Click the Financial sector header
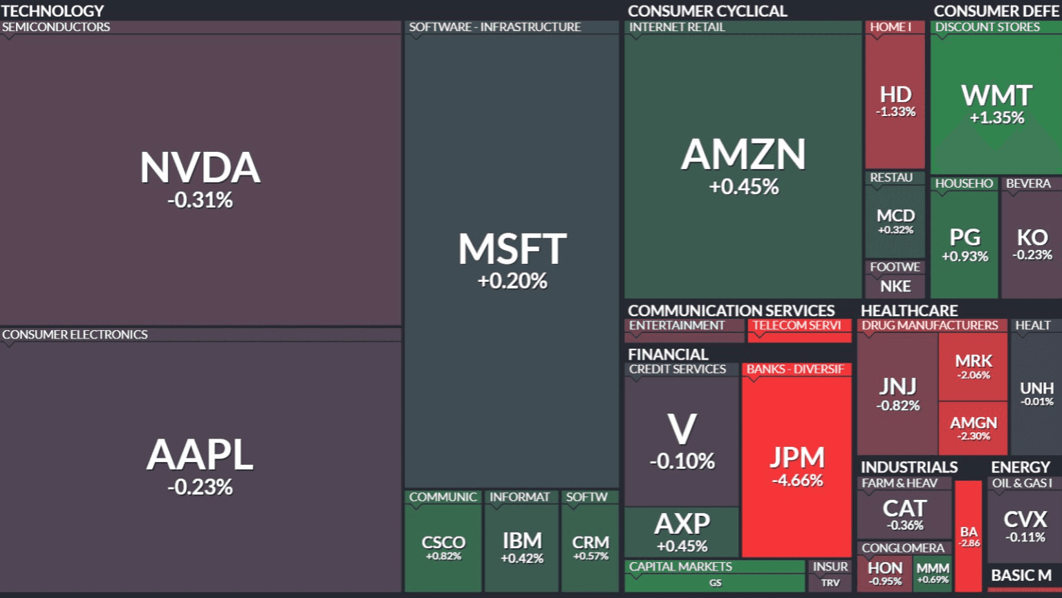The height and width of the screenshot is (598, 1062). click(668, 354)
